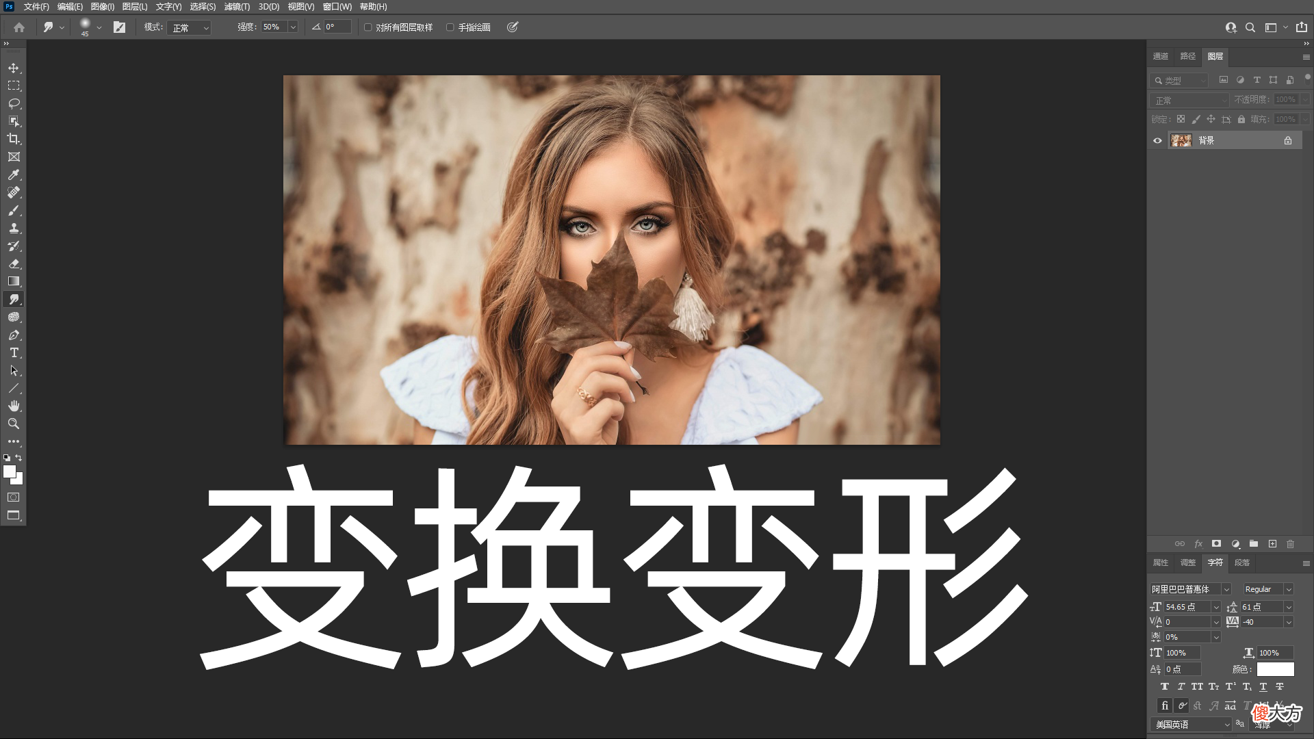Open the 阿里巴巴普惠体 font family dropdown
Viewport: 1314px width, 739px height.
[1190, 589]
